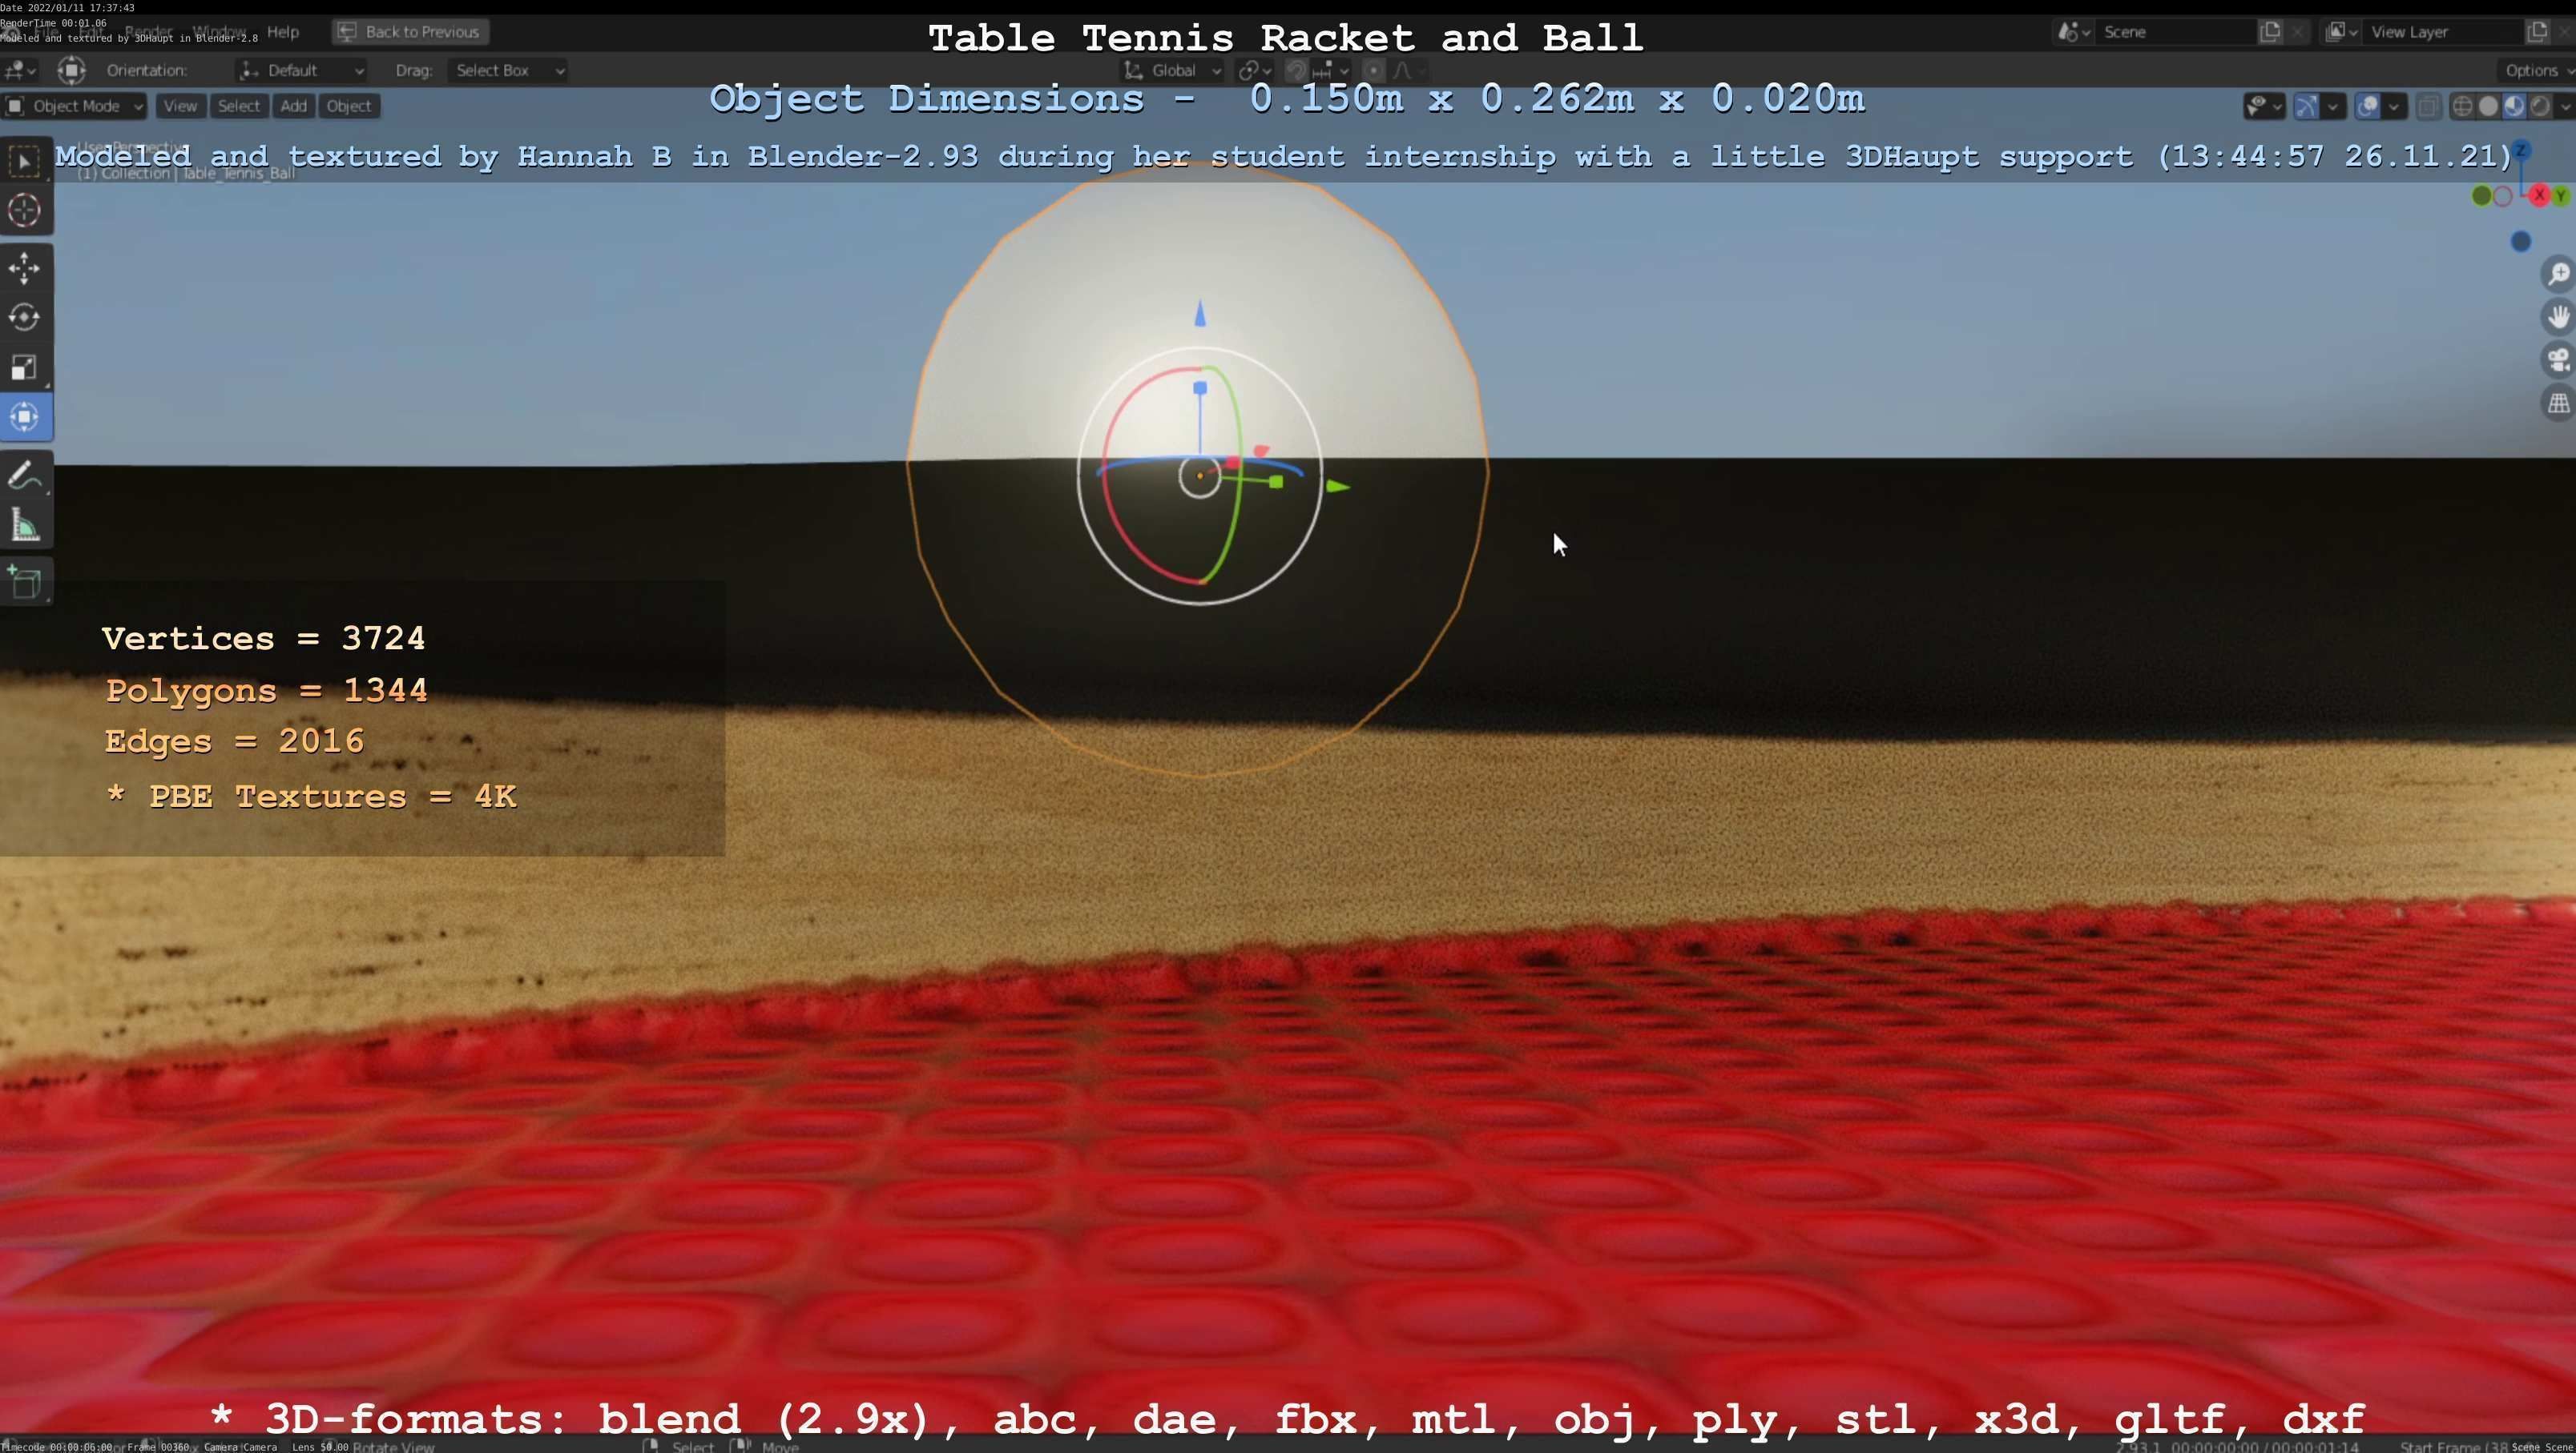This screenshot has width=2576, height=1453.
Task: Toggle Show Gizmo button in viewport header
Action: [x=2306, y=106]
